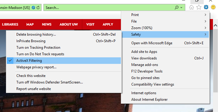Open the Favorites star icon
Screen dimensions: 218x112
199,7
